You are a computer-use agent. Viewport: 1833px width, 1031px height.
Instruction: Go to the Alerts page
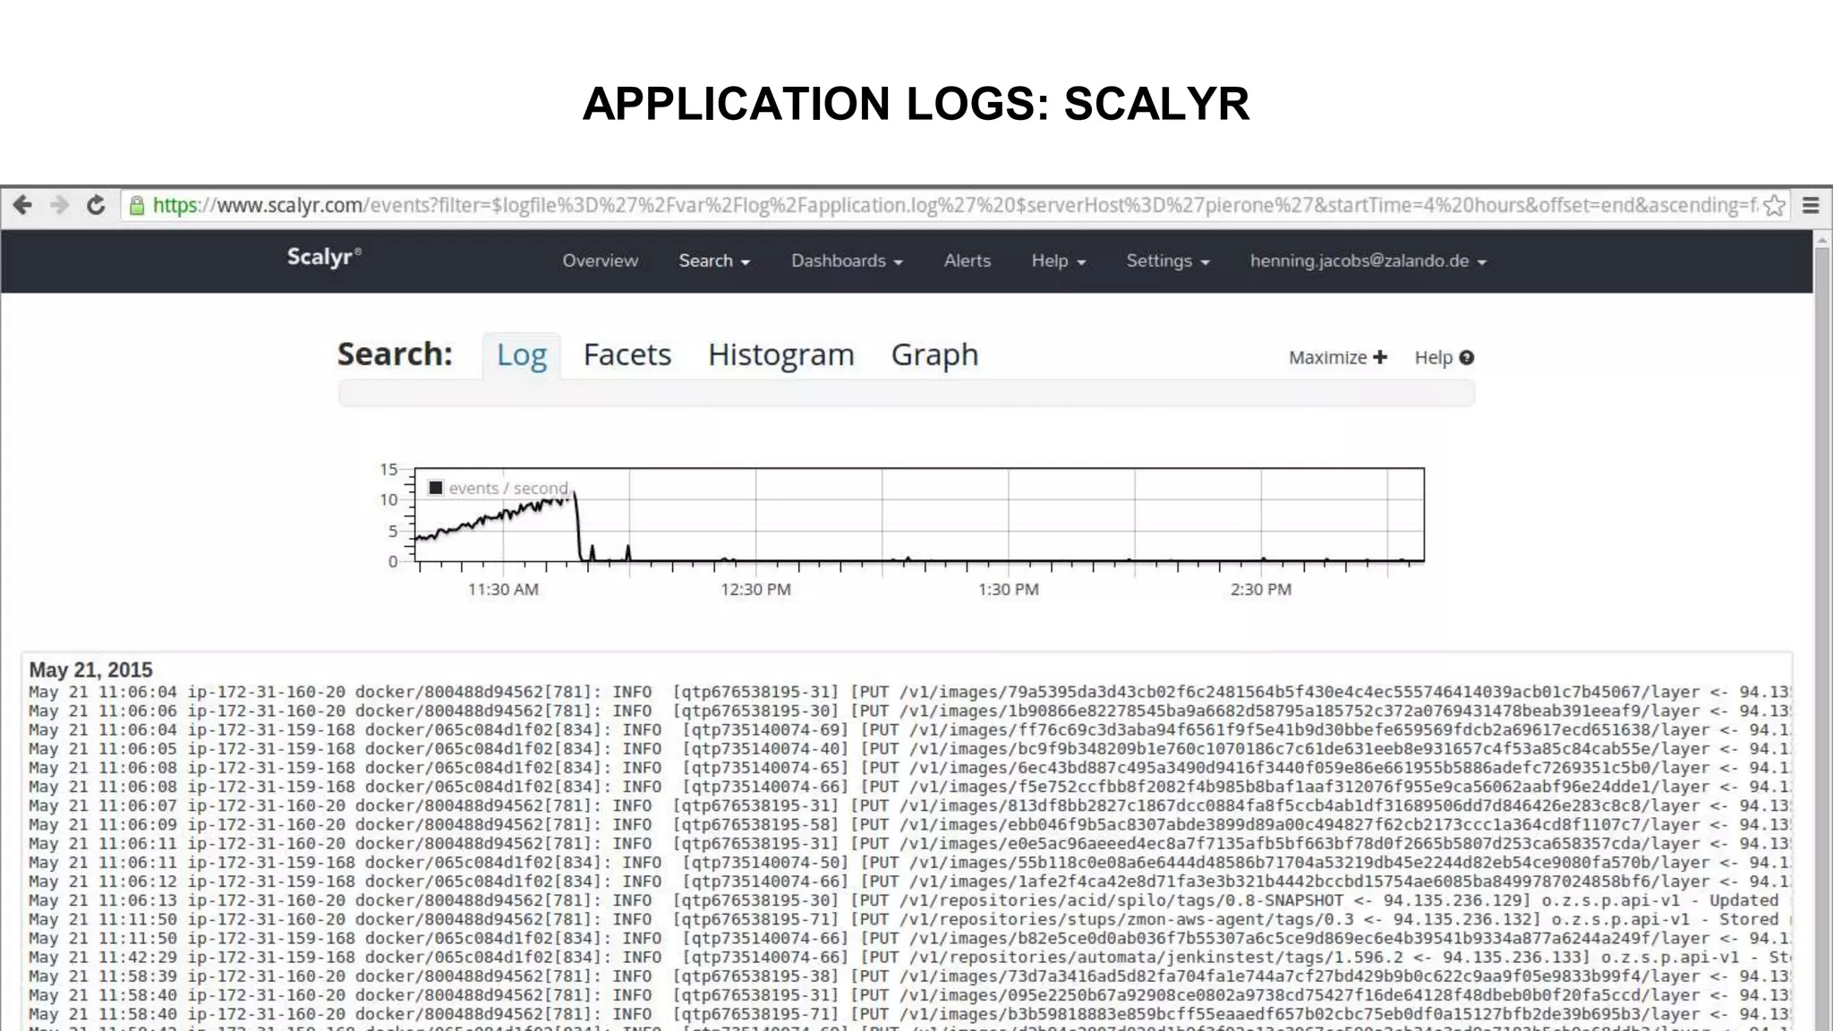967,260
